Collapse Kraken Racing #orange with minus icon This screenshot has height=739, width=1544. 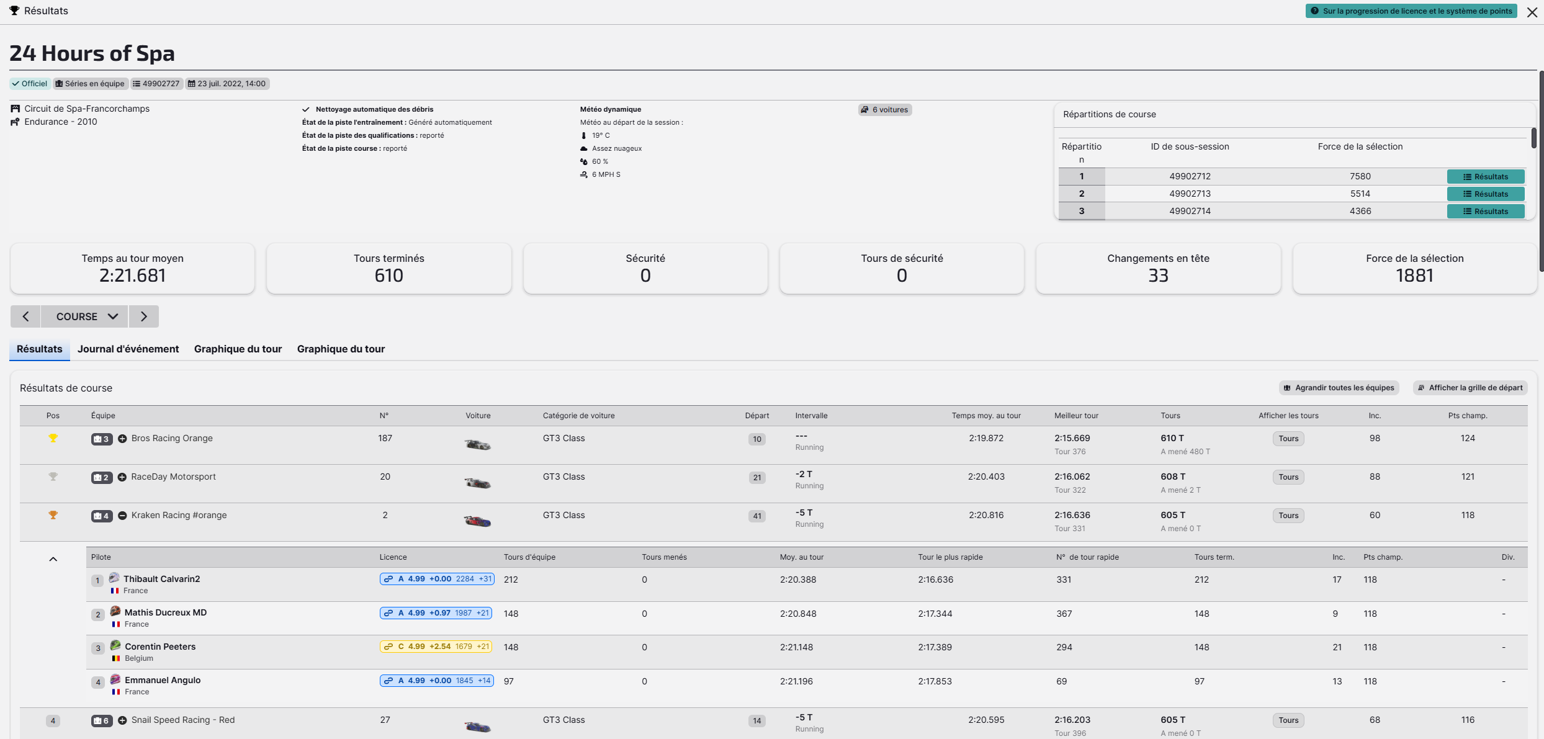[x=122, y=516]
